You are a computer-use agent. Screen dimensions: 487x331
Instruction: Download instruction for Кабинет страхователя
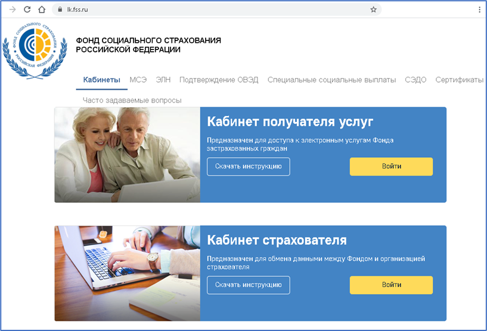click(249, 285)
